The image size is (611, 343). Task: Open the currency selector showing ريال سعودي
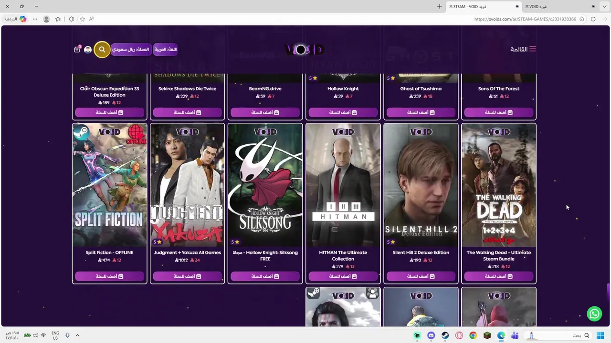pyautogui.click(x=131, y=50)
